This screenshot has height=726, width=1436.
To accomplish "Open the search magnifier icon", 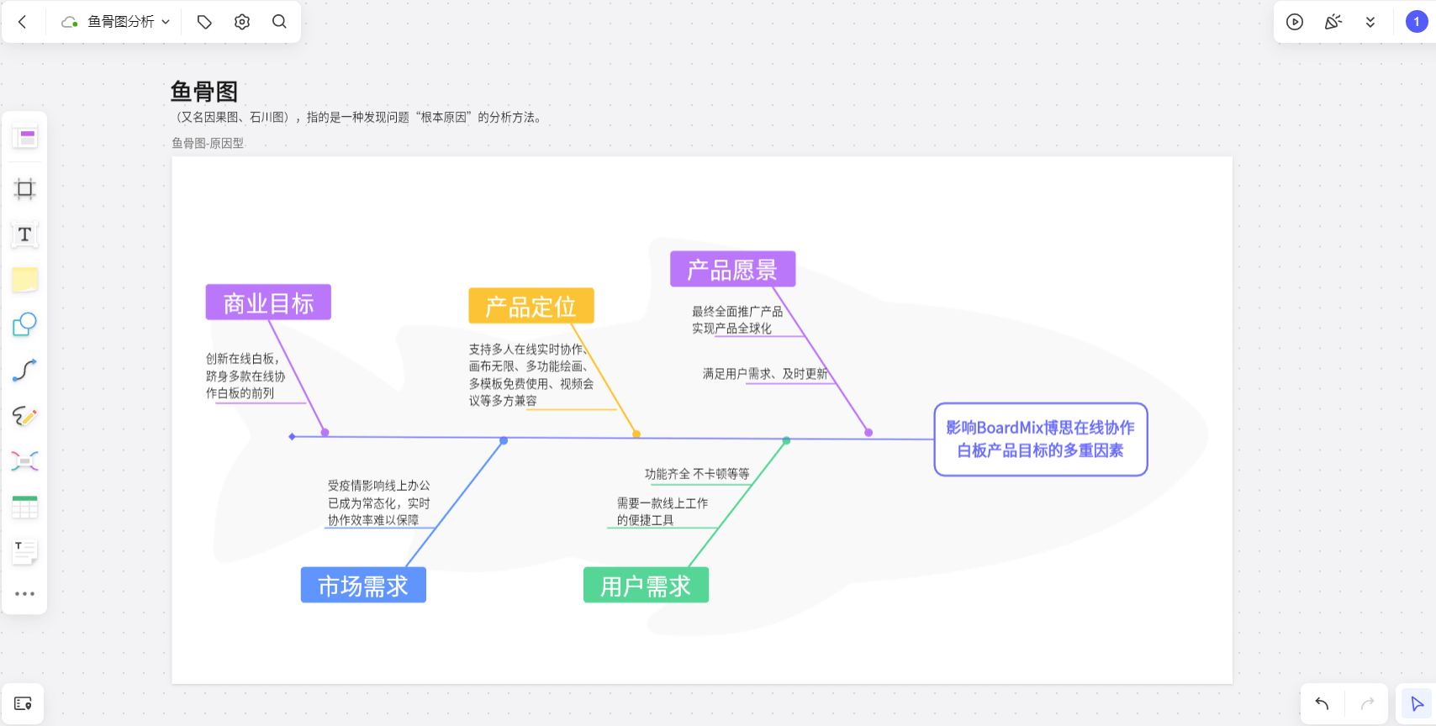I will (x=280, y=22).
